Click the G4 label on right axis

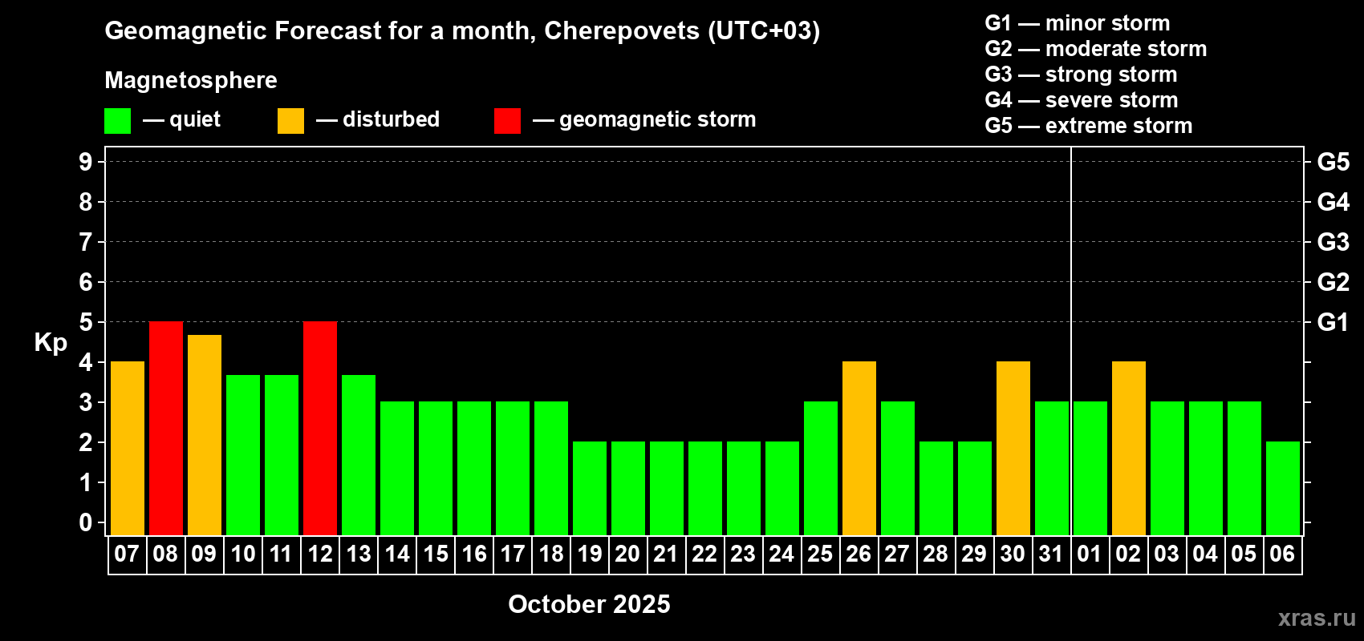click(1333, 202)
